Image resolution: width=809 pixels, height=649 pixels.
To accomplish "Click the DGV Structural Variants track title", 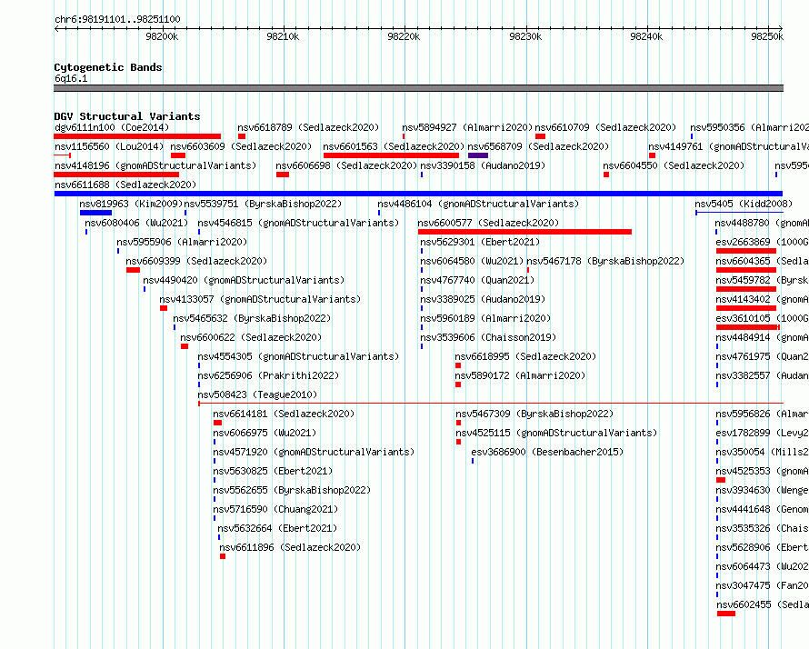I will tap(127, 116).
